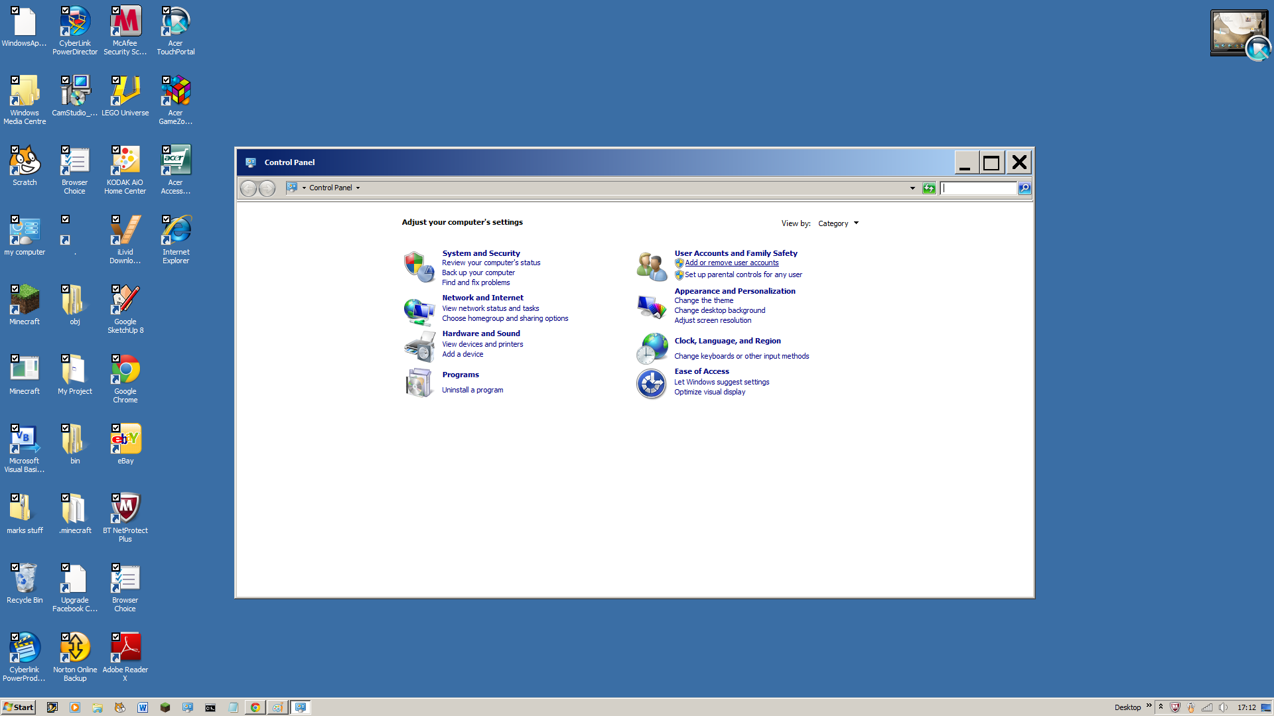
Task: Open the Appearance and Personalization icon
Action: 651,306
